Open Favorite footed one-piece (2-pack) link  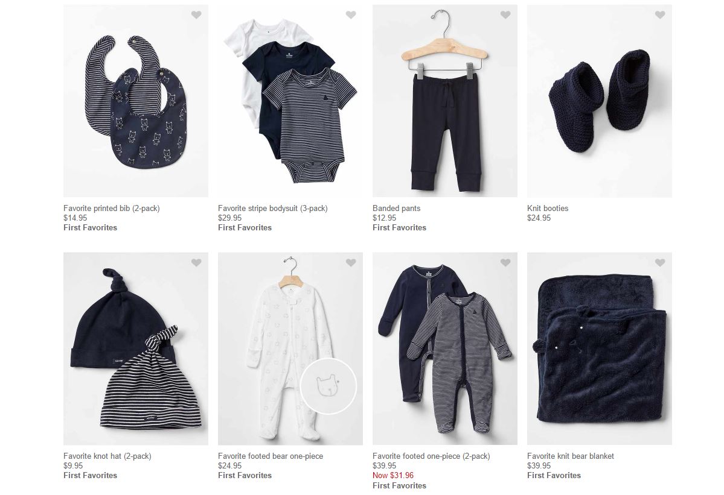click(x=431, y=456)
